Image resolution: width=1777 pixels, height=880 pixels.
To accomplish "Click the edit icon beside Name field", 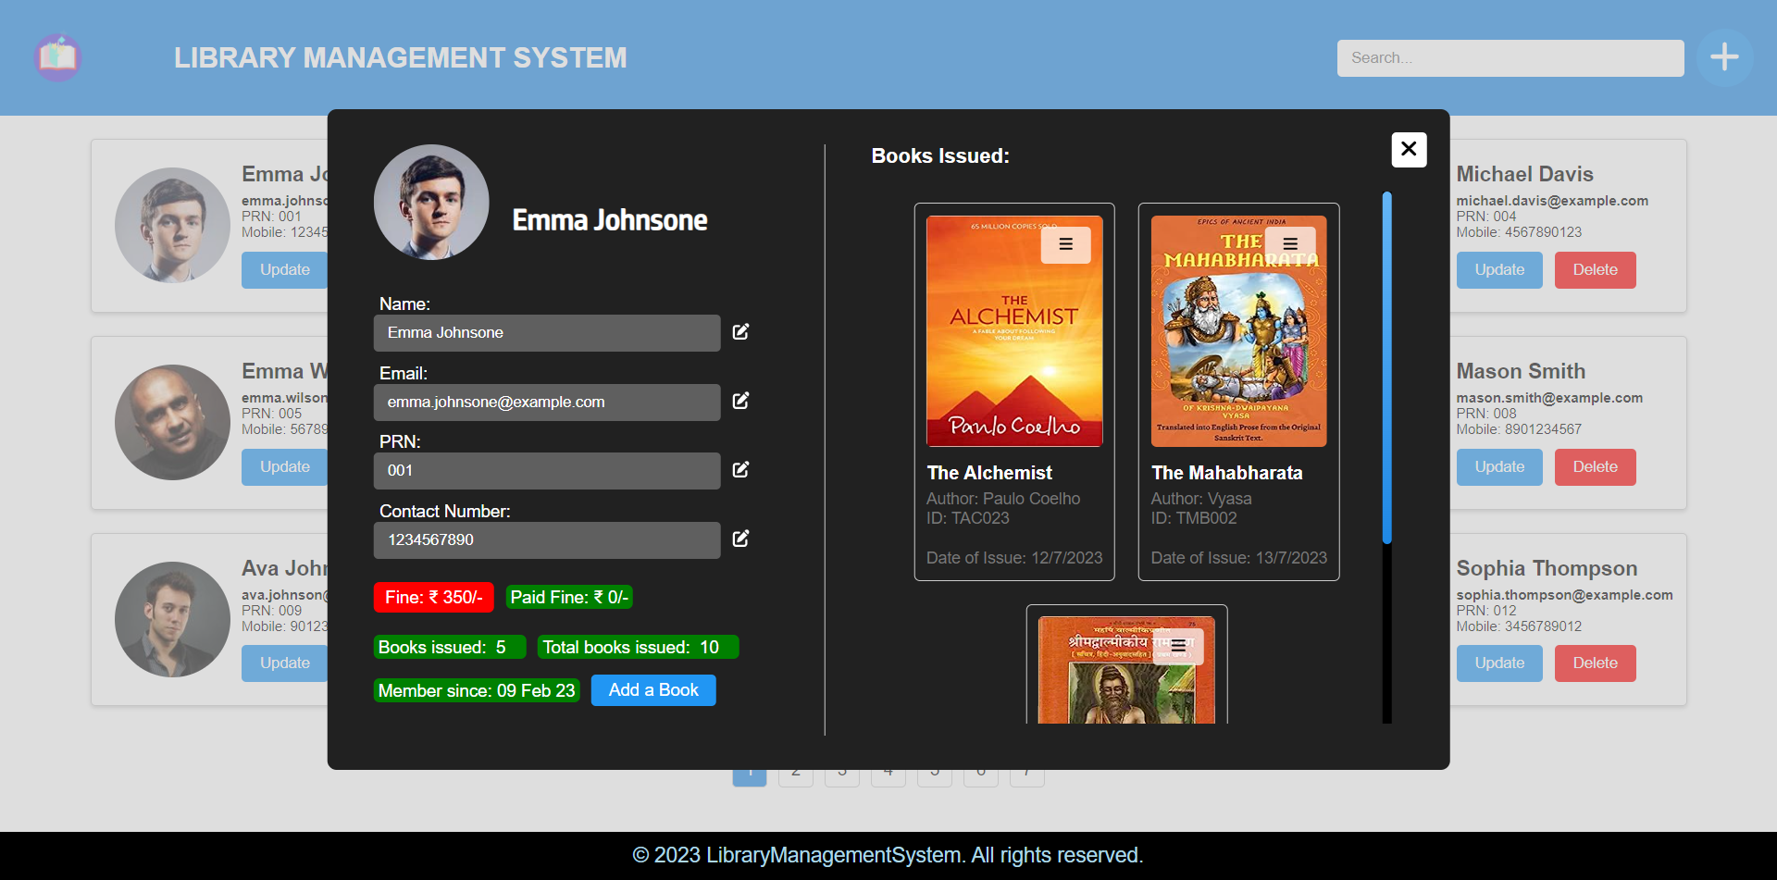I will 740,332.
